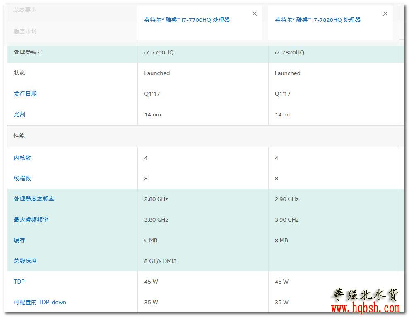Select the 8 GT/s DMI3 bus speed value

160,261
